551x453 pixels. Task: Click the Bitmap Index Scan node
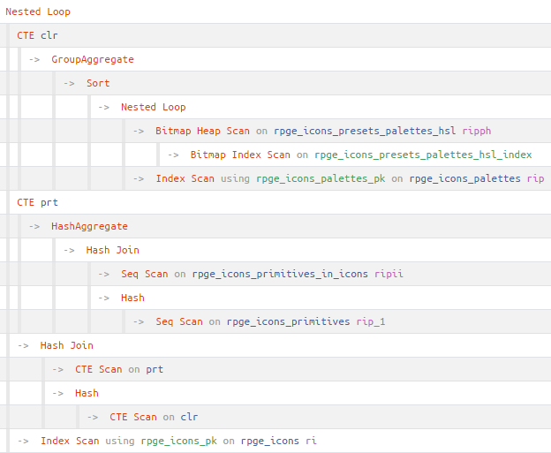pos(240,155)
